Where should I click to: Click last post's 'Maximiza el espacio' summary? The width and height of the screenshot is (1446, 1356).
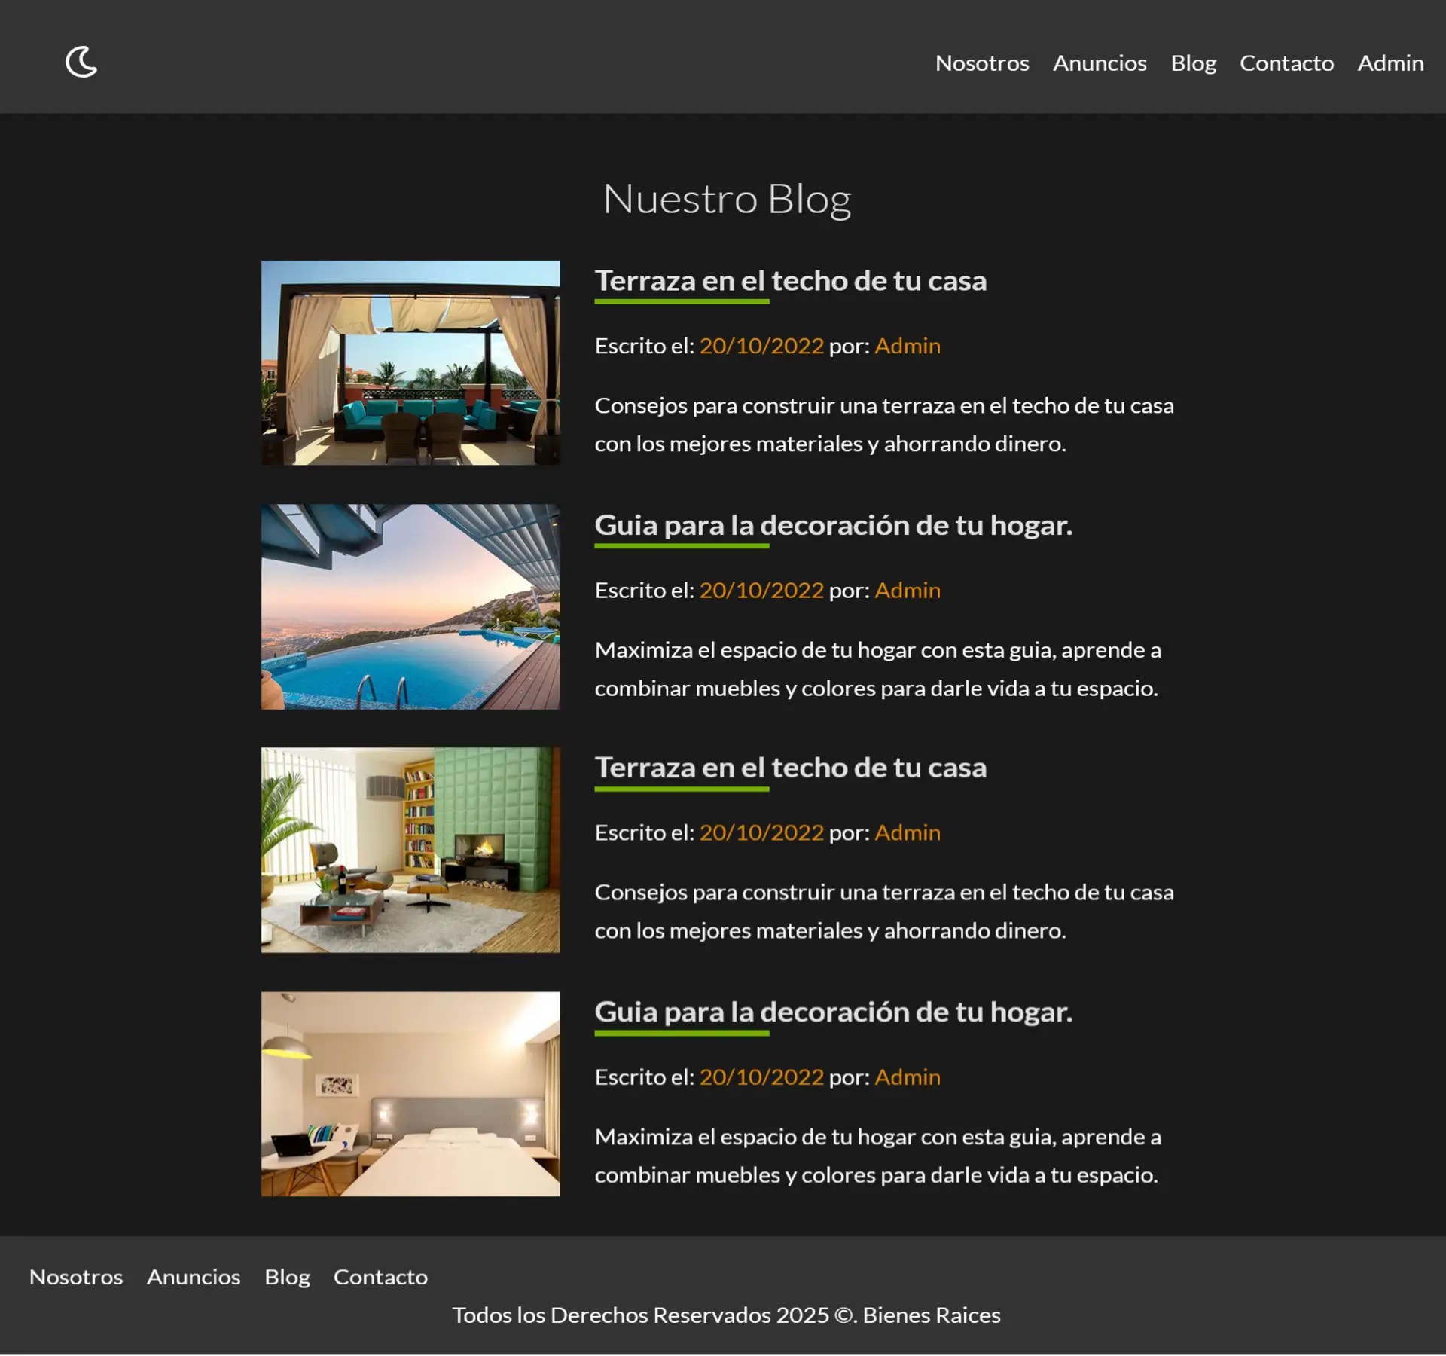pos(877,1156)
